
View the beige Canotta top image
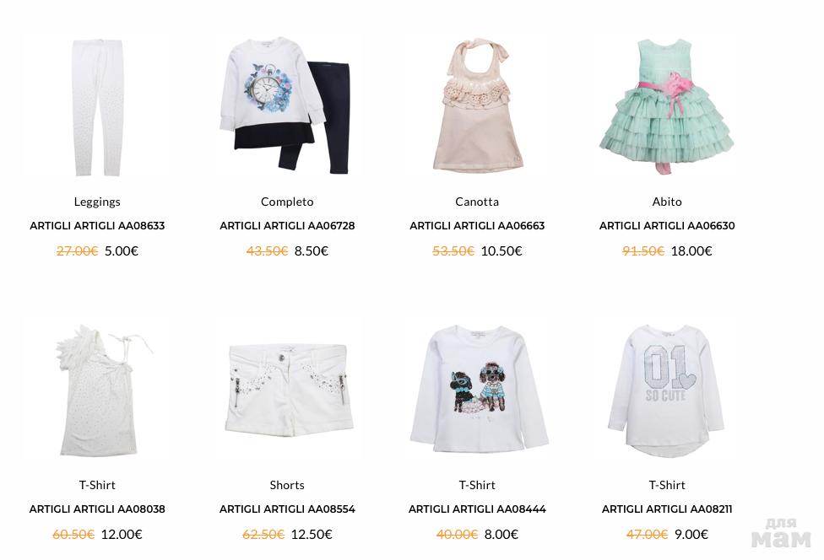477,106
